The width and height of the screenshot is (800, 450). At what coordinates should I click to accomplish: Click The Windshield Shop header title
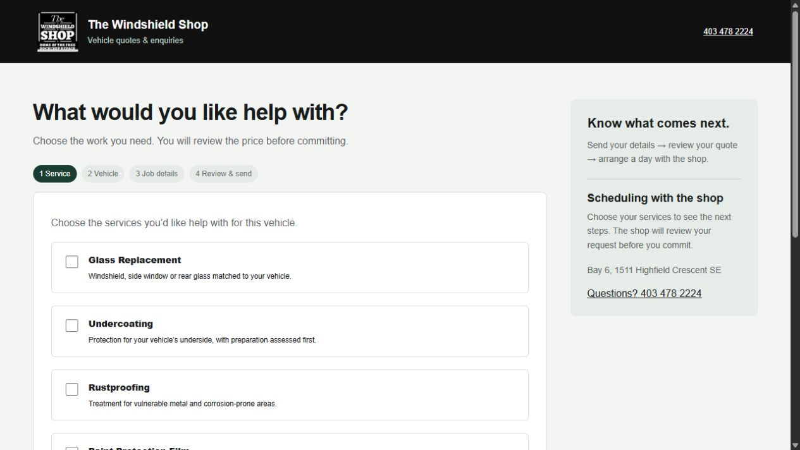[x=148, y=25]
